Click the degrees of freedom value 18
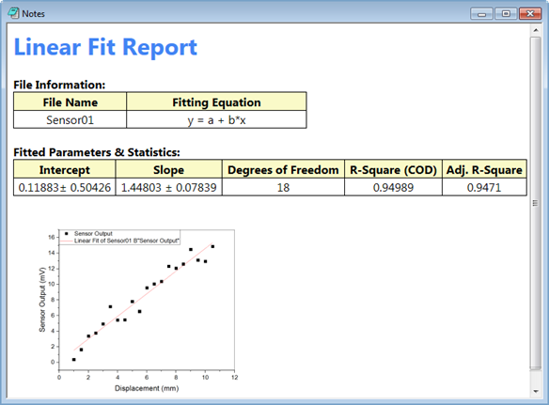 click(x=283, y=188)
